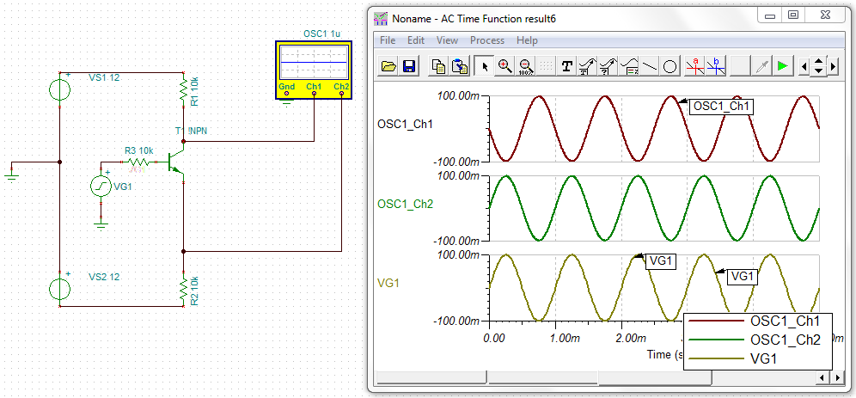The width and height of the screenshot is (856, 398).
Task: Click the oscilloscope Ch2 terminal
Action: coord(341,94)
